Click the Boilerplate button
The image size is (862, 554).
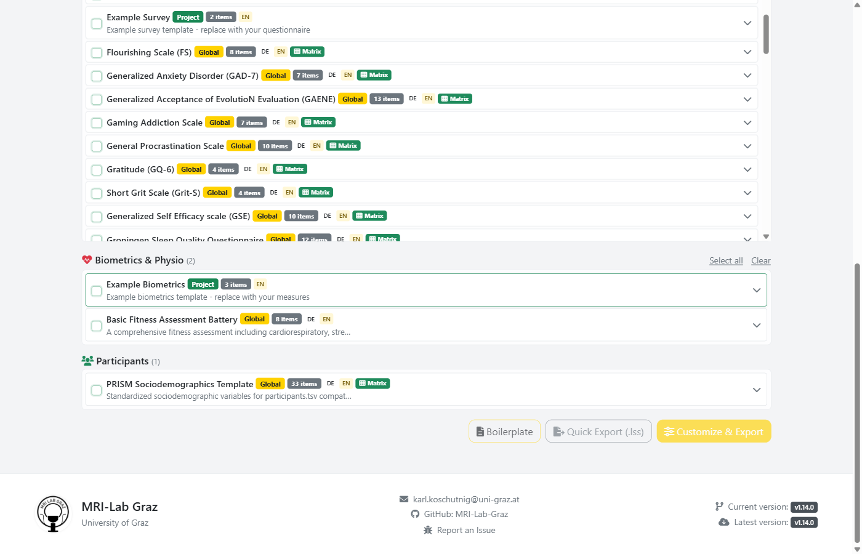click(505, 432)
